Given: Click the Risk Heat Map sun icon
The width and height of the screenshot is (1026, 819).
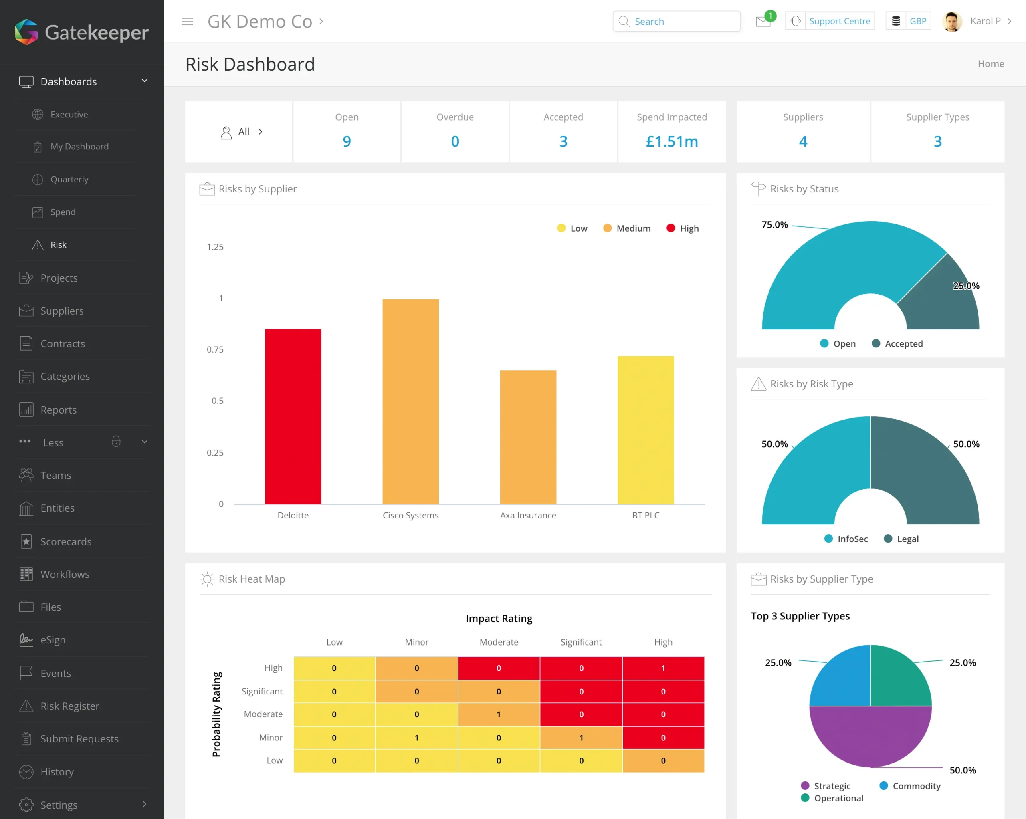Looking at the screenshot, I should (x=206, y=578).
